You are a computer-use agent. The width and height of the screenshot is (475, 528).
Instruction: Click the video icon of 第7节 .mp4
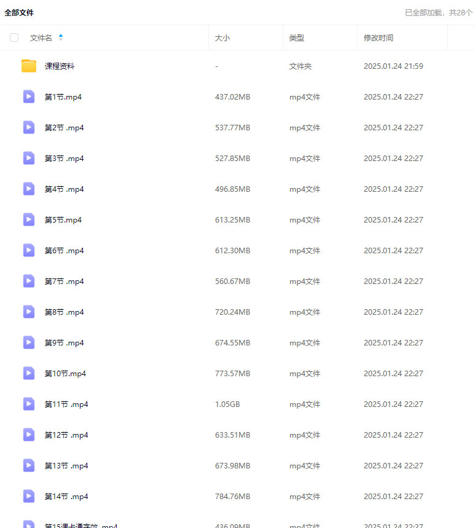pos(29,281)
